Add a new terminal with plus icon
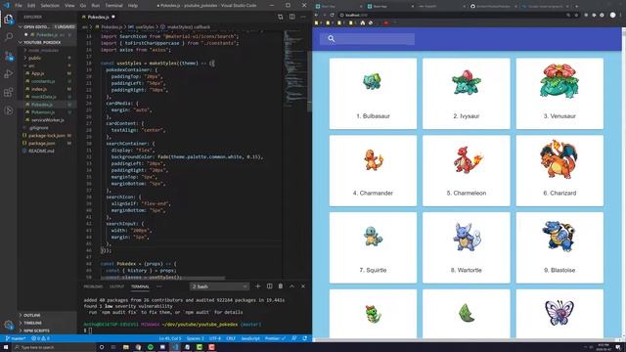626x352 pixels. click(x=257, y=286)
